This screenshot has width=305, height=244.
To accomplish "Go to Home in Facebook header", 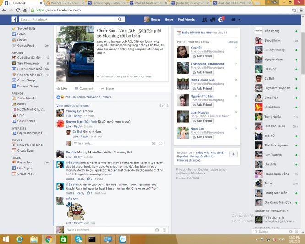I will coord(169,20).
